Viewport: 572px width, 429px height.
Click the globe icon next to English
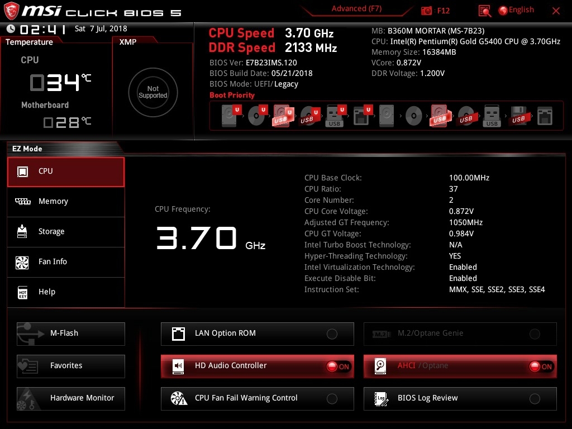tap(503, 10)
